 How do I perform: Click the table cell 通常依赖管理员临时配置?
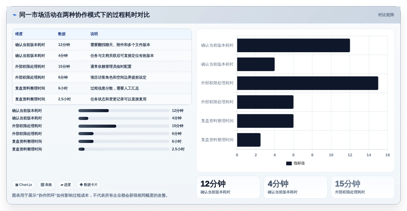coord(111,67)
